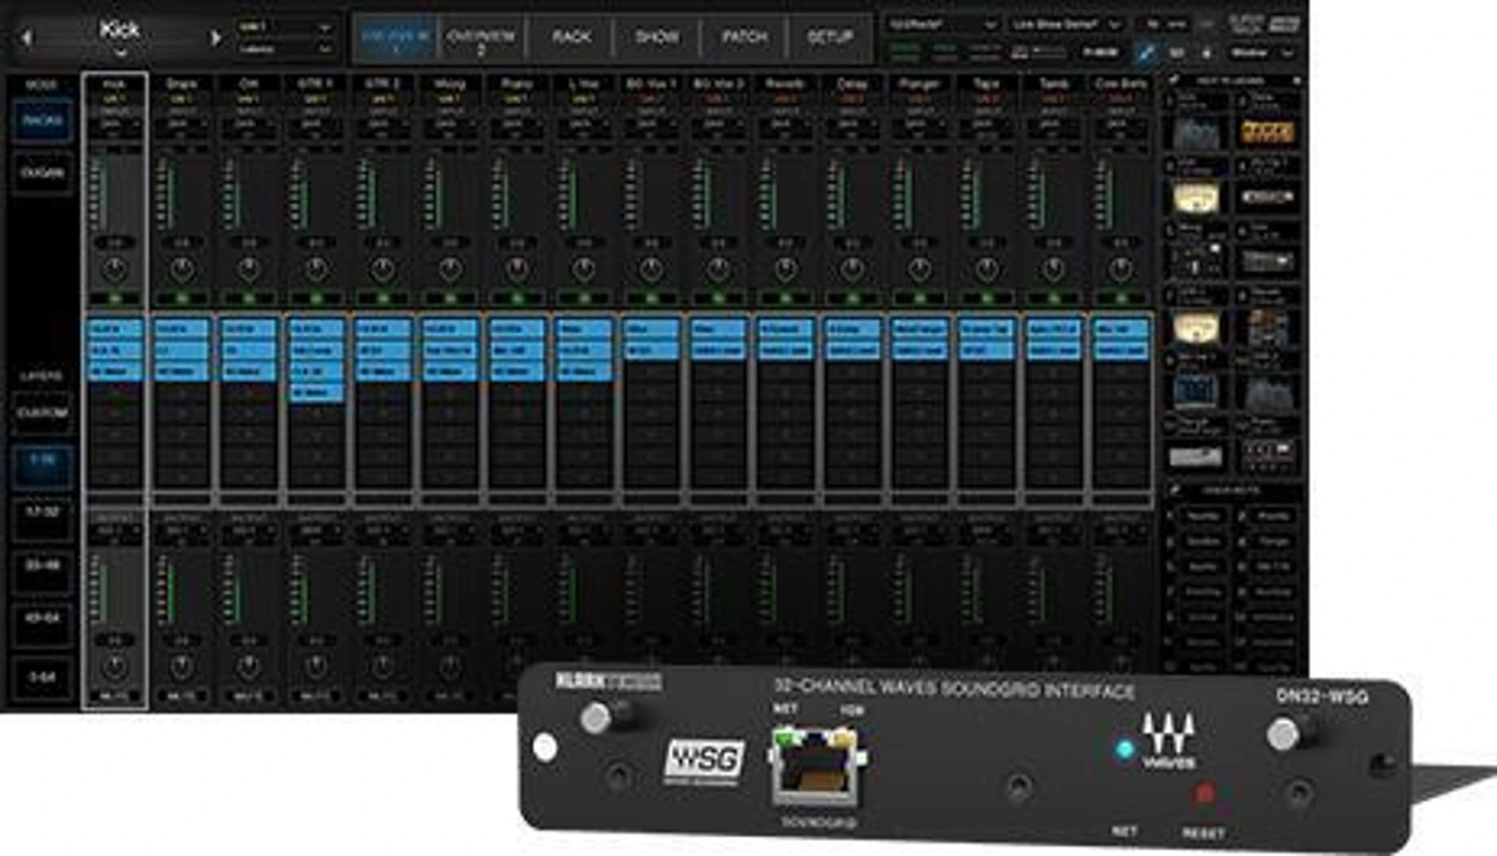Select the first plugin in Kick rack
The image size is (1497, 856).
click(115, 329)
